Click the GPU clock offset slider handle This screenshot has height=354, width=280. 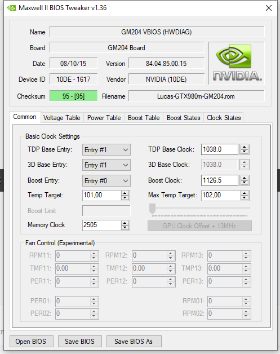tap(153, 209)
